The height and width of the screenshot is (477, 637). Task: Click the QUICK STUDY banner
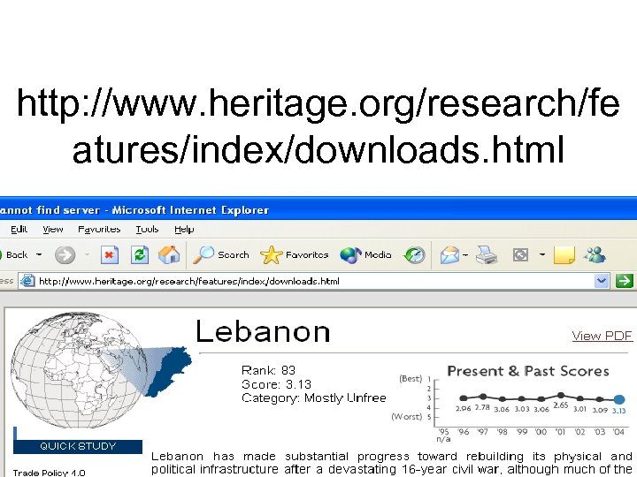tap(78, 446)
